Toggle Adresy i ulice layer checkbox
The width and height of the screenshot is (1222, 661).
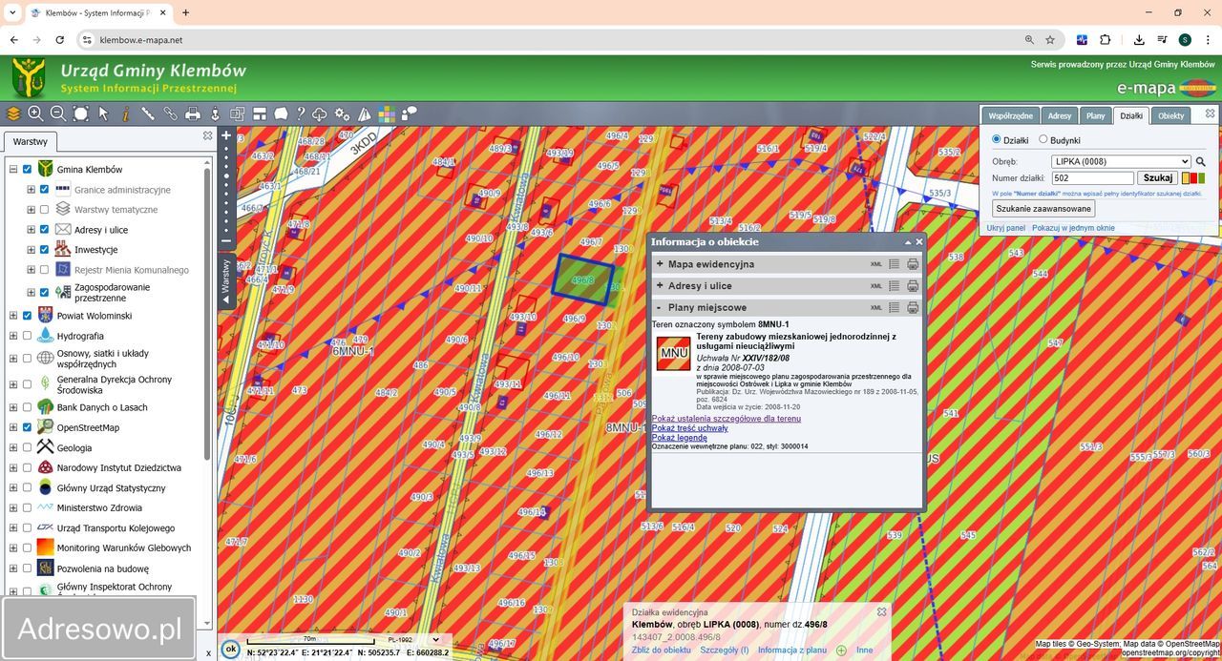(44, 230)
